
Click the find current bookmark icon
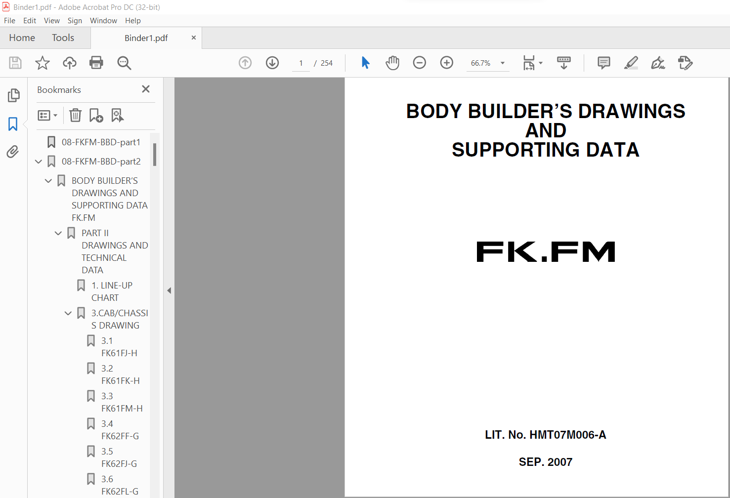coord(117,115)
